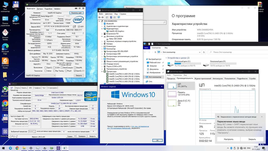Toggle the CUDA checkbox
This screenshot has width=268, height=151.
[x=54, y=68]
